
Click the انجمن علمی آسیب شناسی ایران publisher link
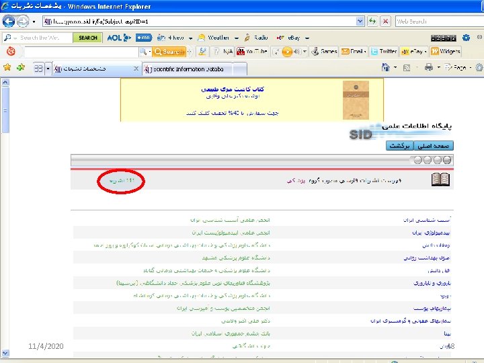[x=230, y=220]
